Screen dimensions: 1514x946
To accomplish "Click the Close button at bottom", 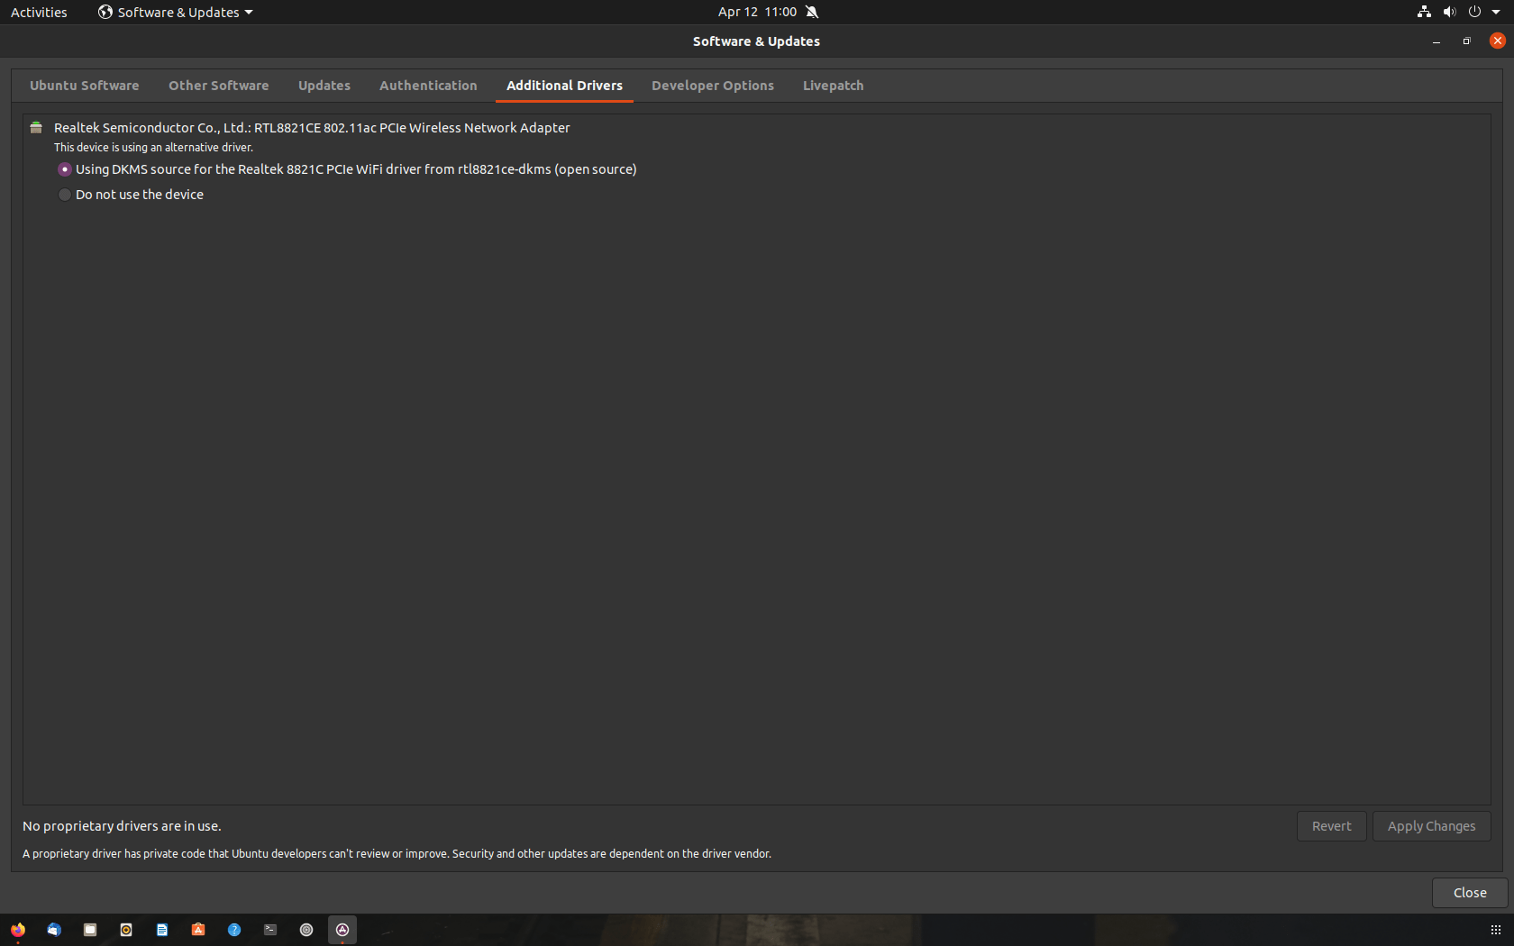I will pos(1470,893).
